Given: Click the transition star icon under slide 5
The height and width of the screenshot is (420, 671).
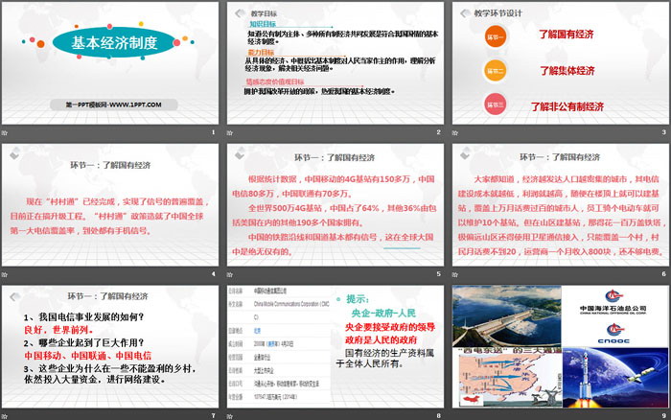Looking at the screenshot, I should pos(228,273).
